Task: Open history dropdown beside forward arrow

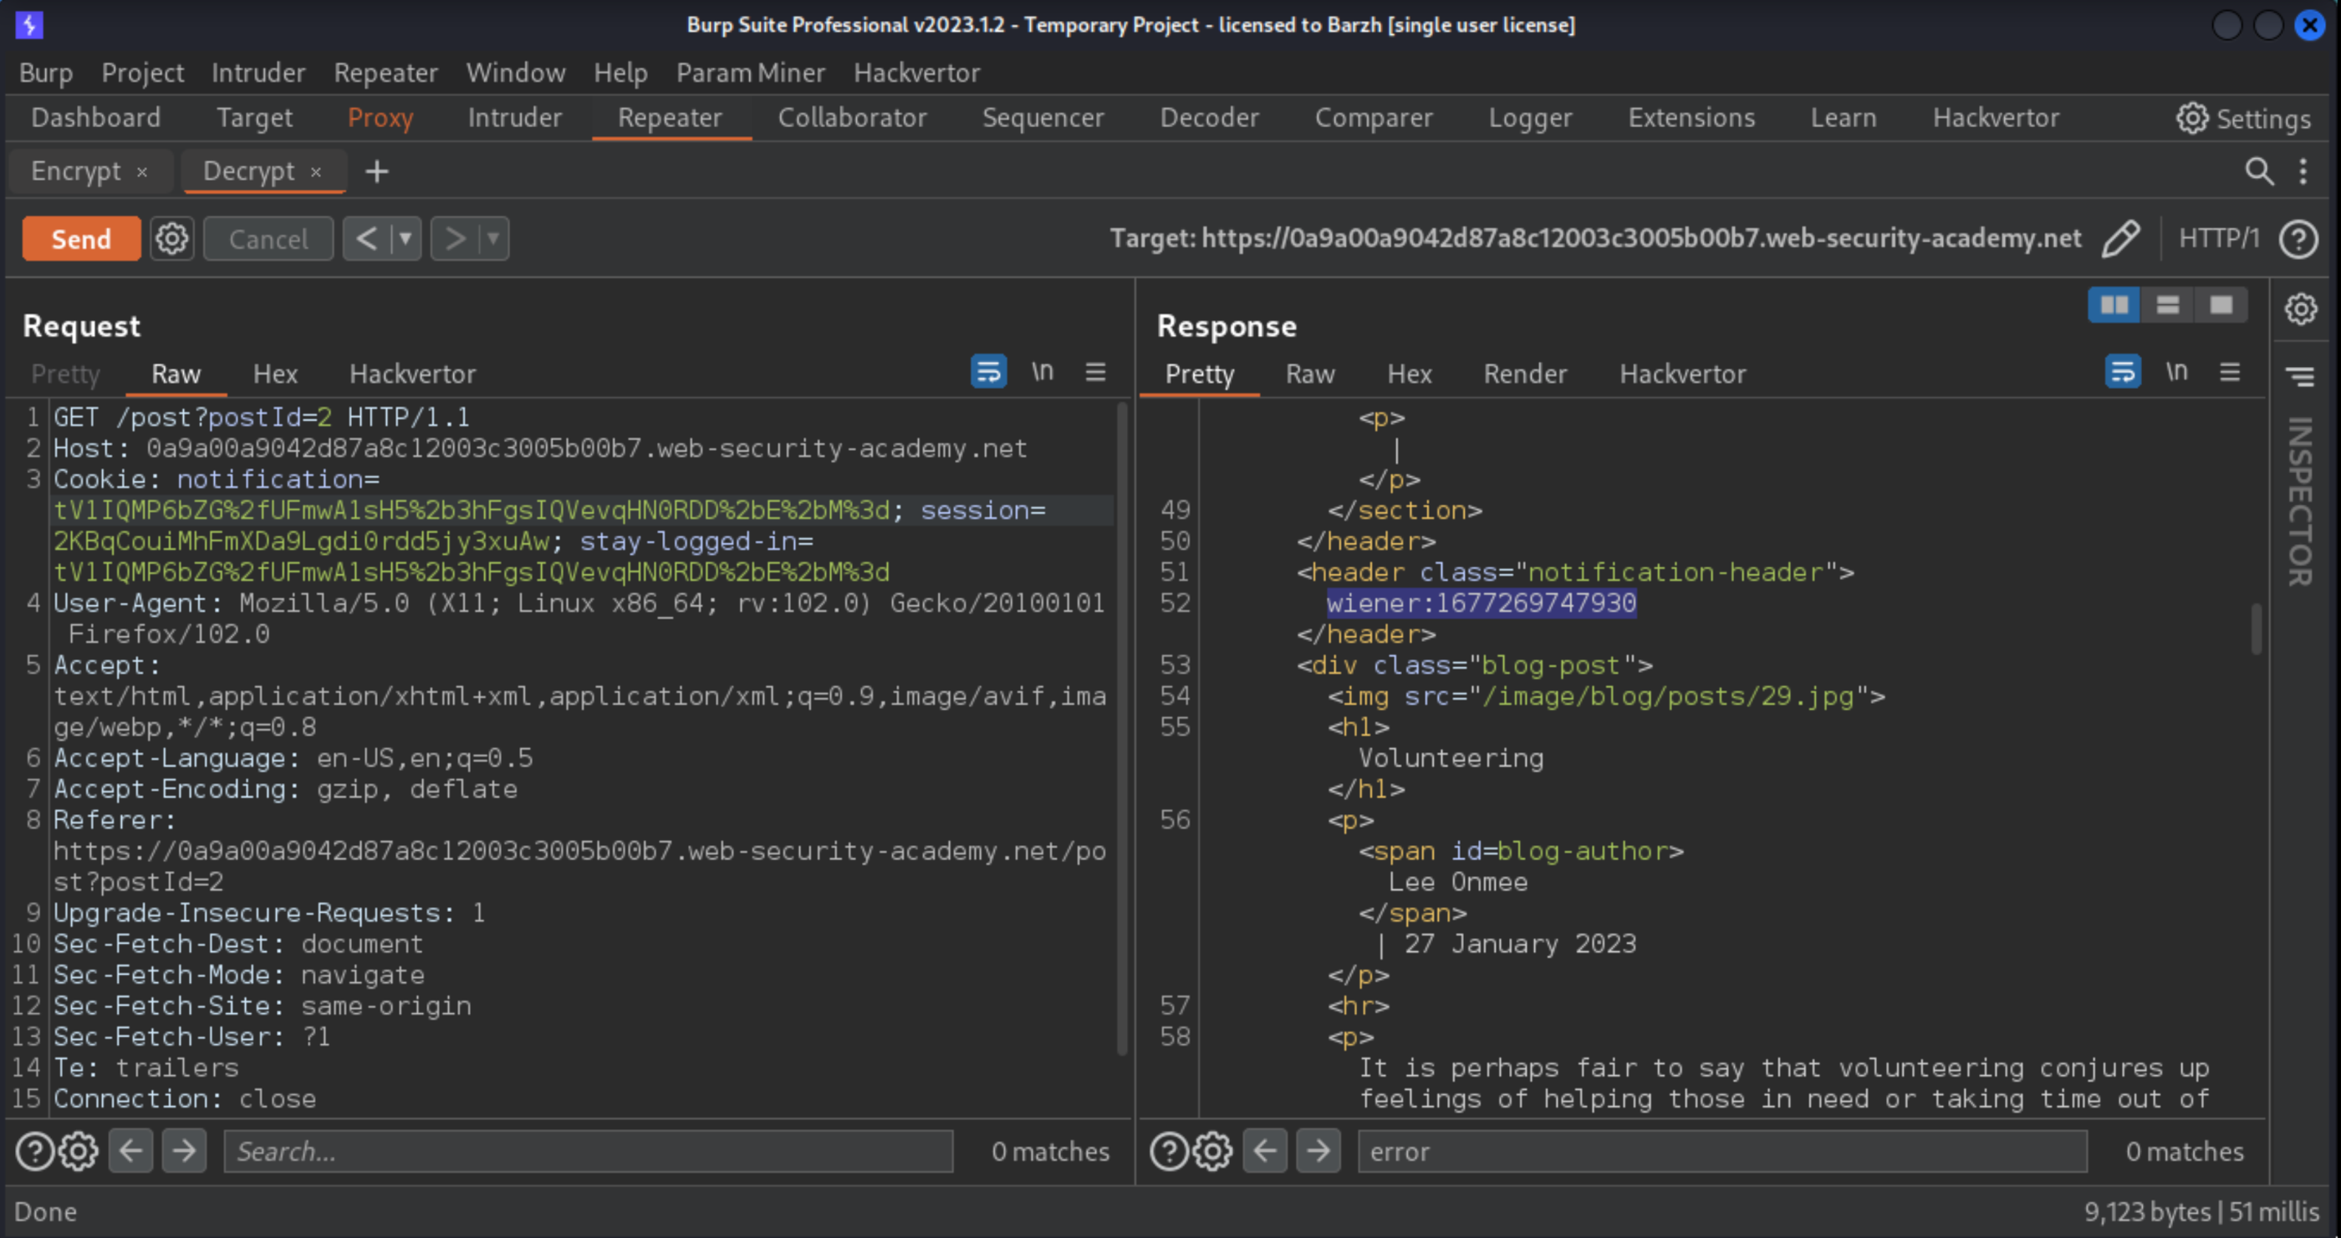Action: (x=492, y=239)
